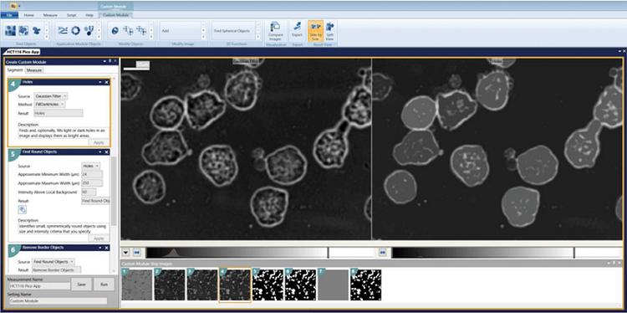The width and height of the screenshot is (627, 313).
Task: Select strip image thumbnail number 5
Action: (268, 285)
